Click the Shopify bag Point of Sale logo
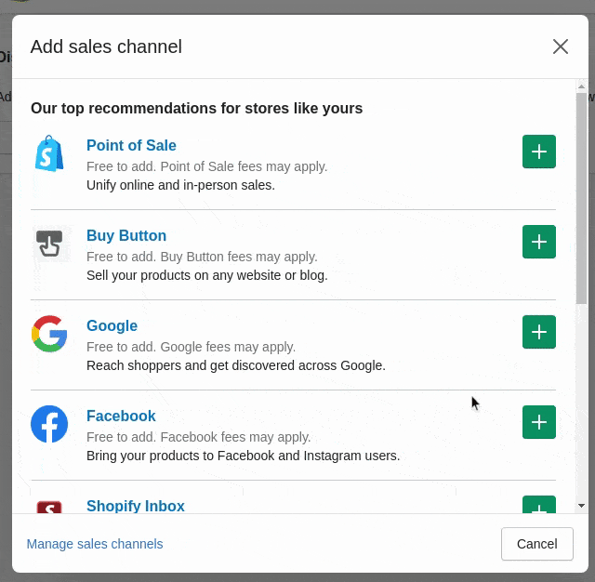Image resolution: width=595 pixels, height=582 pixels. [x=49, y=153]
